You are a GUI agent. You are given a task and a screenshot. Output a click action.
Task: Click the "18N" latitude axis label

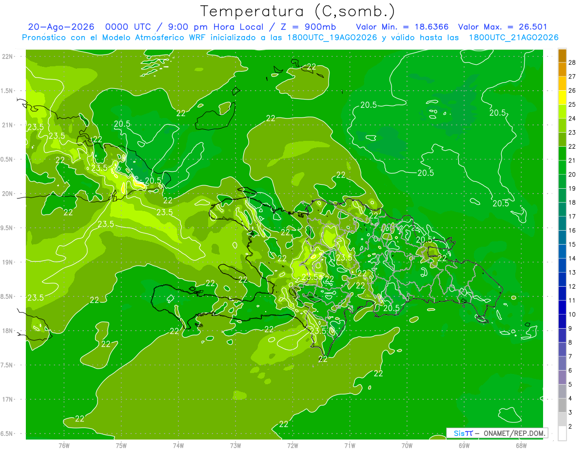click(7, 331)
